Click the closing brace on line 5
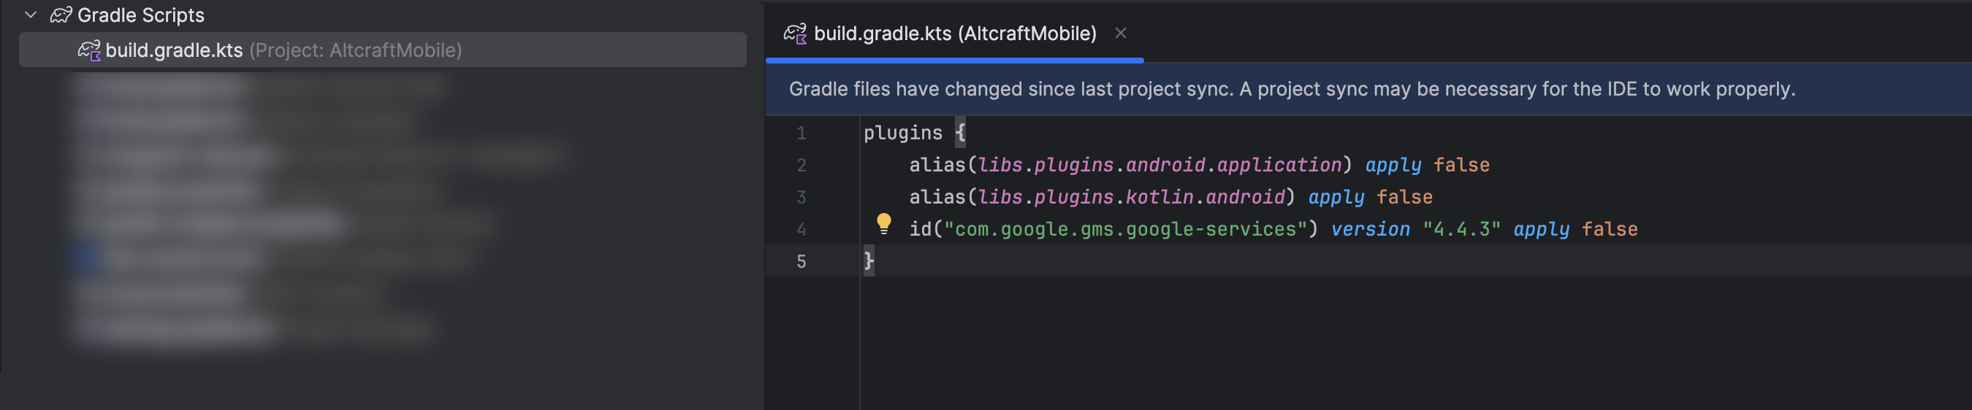The image size is (1972, 410). tap(868, 262)
